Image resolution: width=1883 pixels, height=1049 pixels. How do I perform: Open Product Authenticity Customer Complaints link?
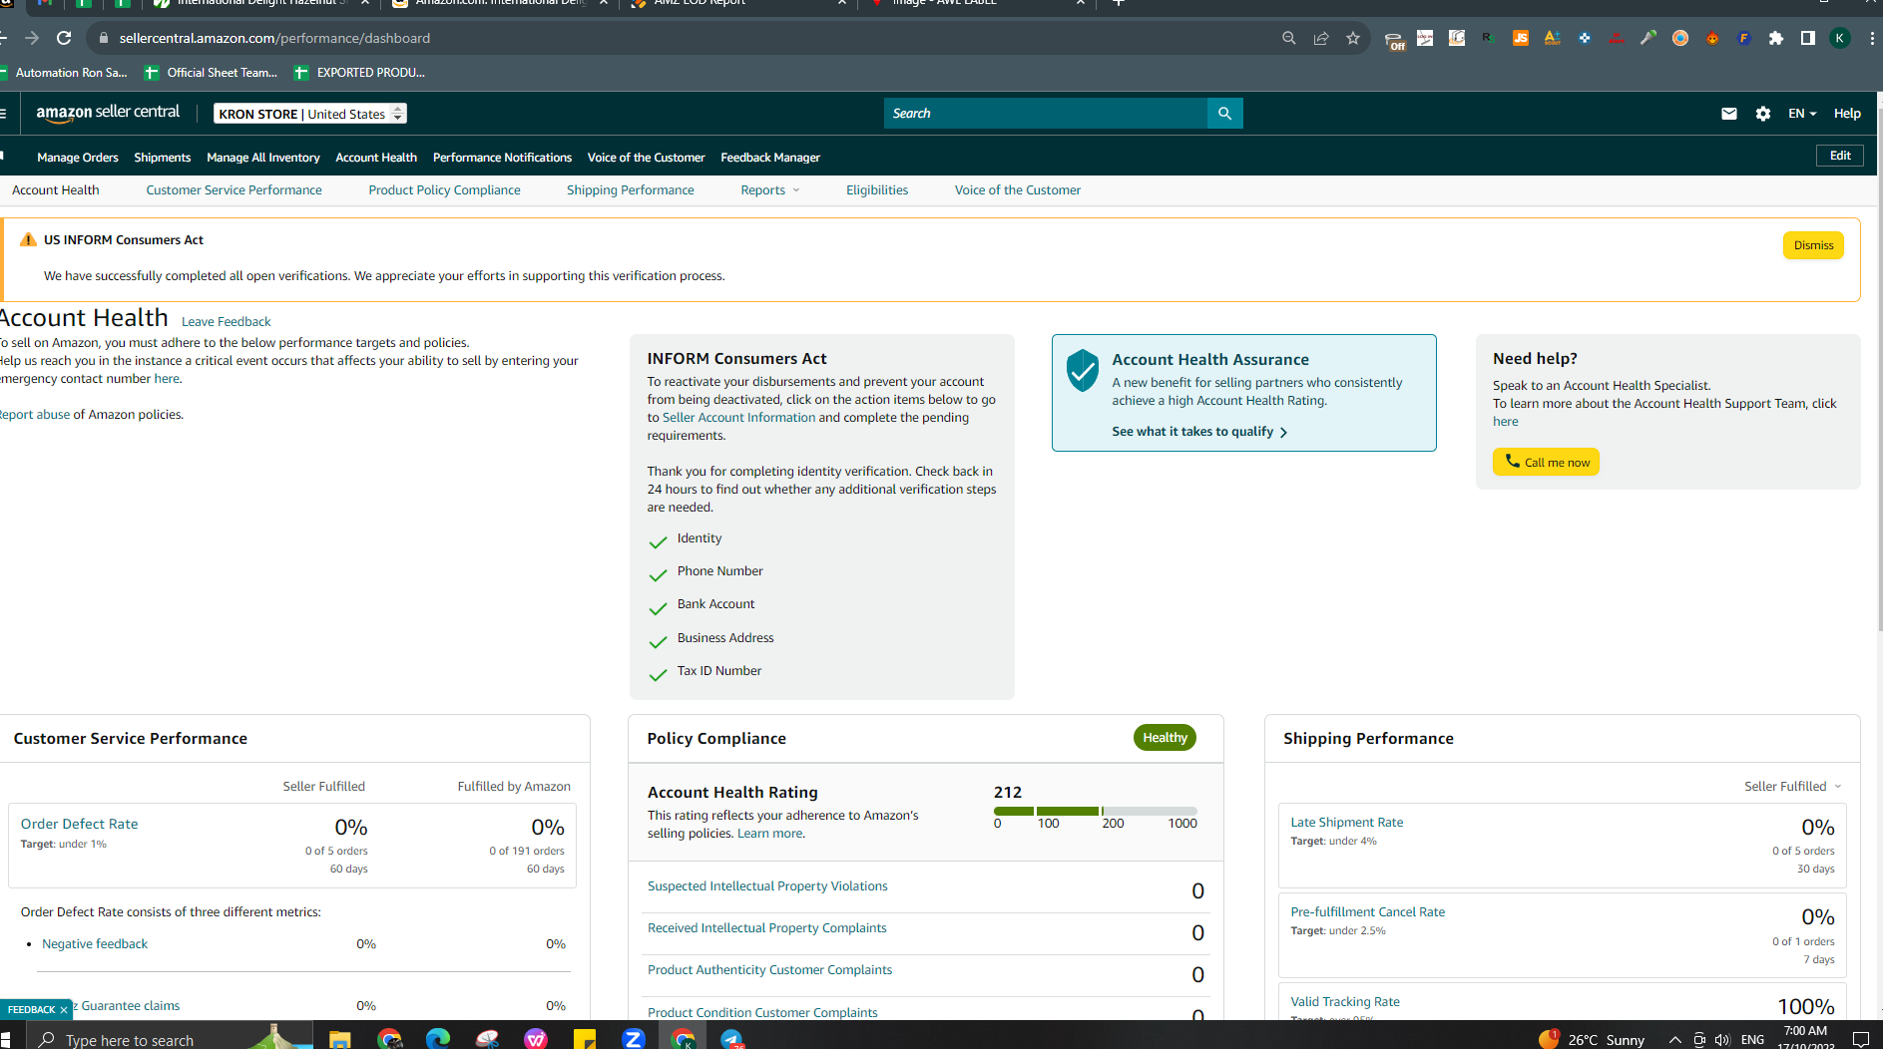tap(770, 970)
